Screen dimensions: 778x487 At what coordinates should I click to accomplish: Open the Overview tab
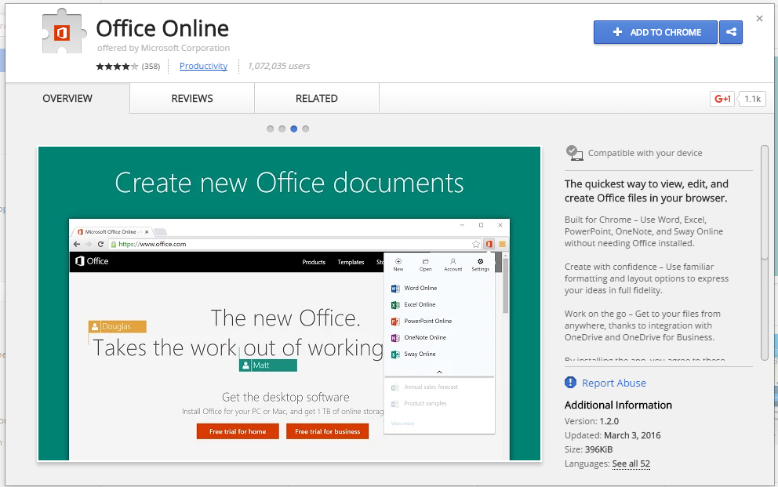point(67,98)
